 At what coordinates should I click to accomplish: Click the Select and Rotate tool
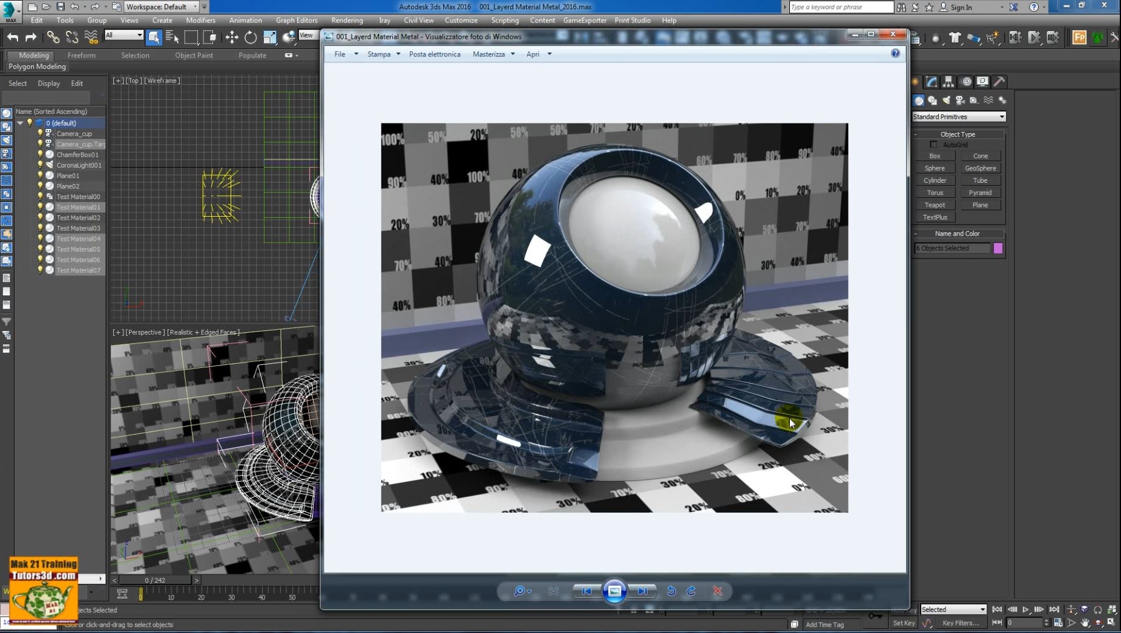pos(251,38)
